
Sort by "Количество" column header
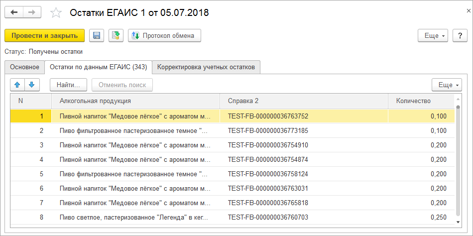click(413, 101)
